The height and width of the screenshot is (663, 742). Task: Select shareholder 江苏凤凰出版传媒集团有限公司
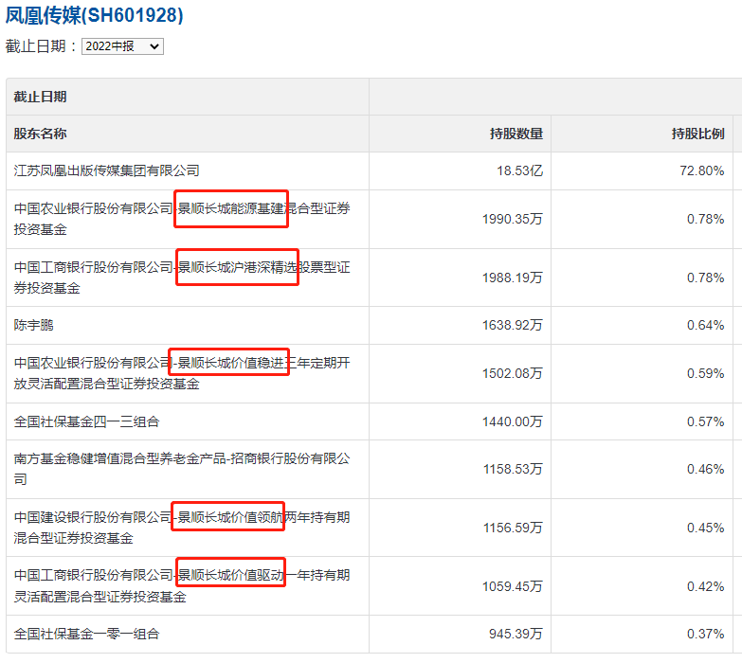click(x=106, y=170)
